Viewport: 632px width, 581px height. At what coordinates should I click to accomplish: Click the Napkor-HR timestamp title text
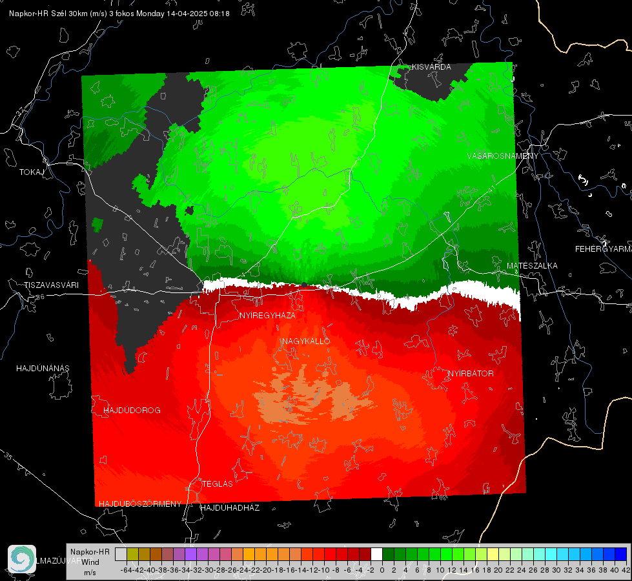[x=119, y=14]
